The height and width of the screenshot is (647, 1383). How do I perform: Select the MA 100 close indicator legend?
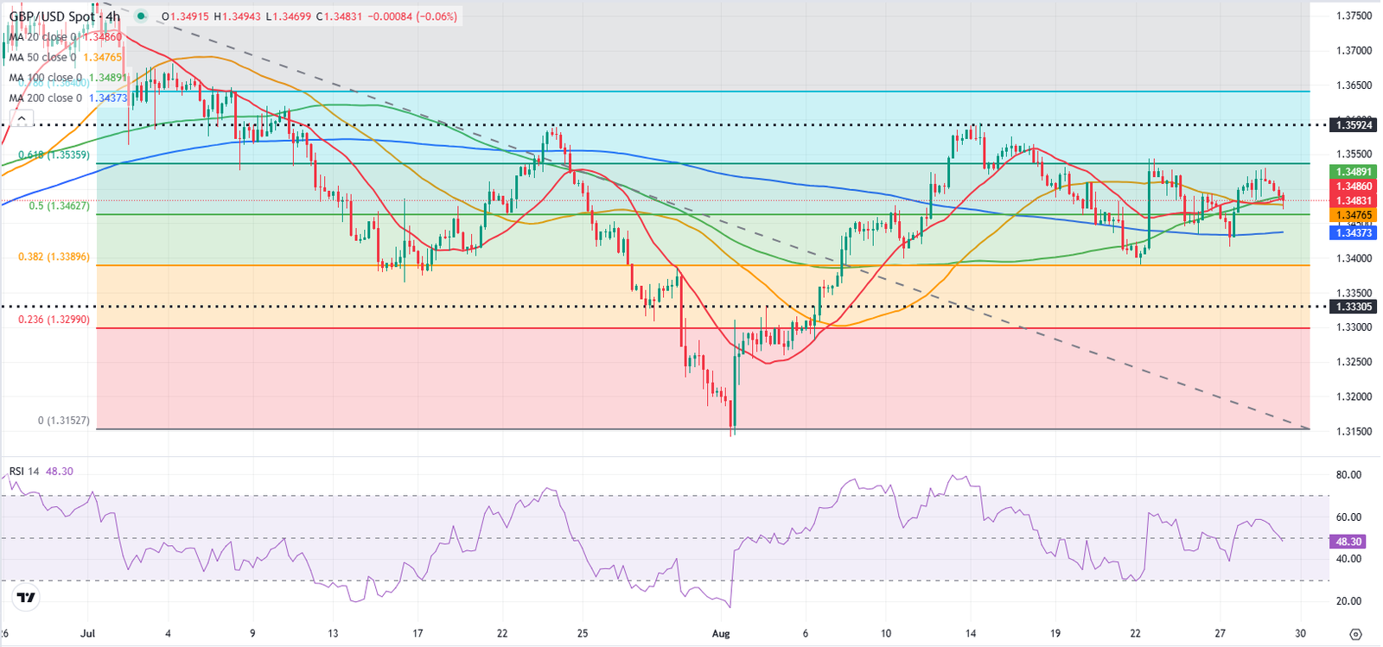click(68, 78)
